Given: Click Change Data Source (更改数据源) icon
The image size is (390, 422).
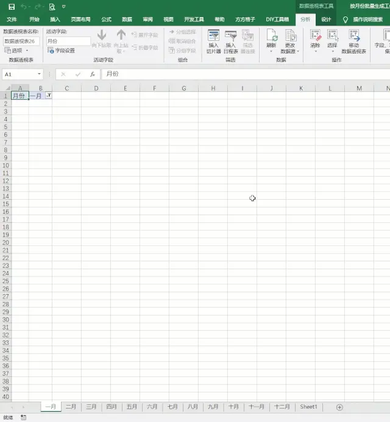Looking at the screenshot, I should (x=291, y=35).
